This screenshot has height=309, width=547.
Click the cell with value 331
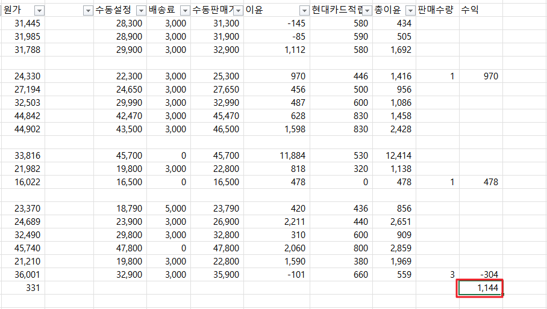pos(23,288)
